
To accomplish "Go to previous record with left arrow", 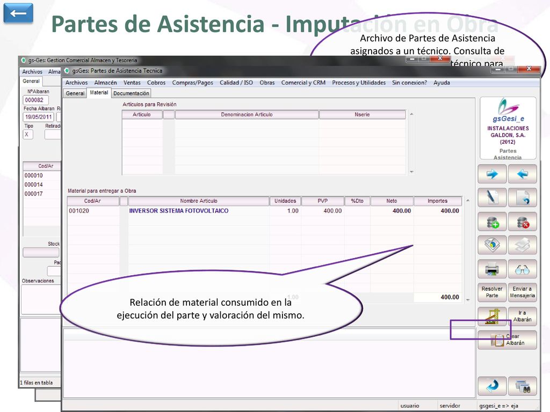I will (x=522, y=174).
